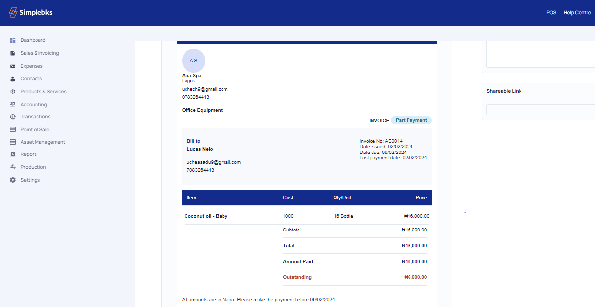This screenshot has width=595, height=307.
Task: Click business name Aba Spa
Action: 191,76
